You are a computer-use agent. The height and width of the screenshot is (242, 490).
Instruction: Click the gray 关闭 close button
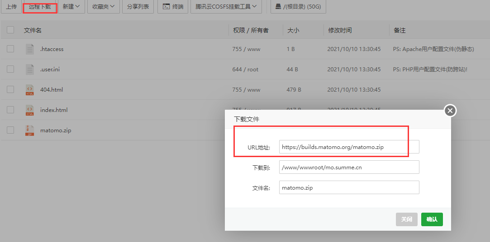click(407, 219)
